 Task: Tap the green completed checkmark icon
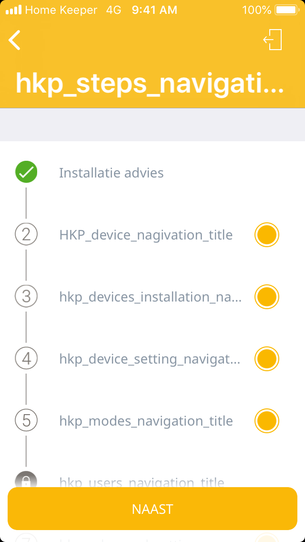[x=26, y=172]
